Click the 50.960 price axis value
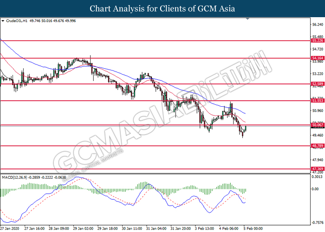This screenshot has width=325, height=232. [318, 110]
